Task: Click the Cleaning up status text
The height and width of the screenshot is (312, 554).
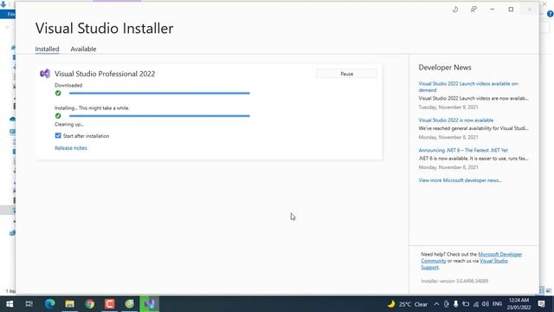Action: [69, 124]
